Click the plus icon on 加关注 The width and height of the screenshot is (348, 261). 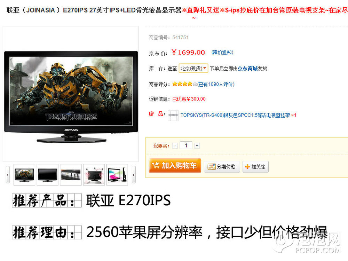[x=247, y=167]
